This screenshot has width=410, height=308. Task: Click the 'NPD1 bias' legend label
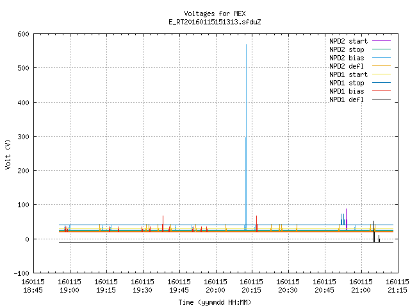347,91
